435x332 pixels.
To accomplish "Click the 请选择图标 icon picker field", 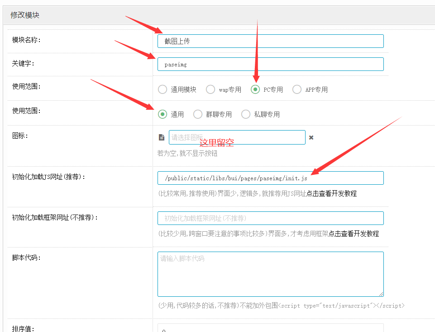I will 237,137.
